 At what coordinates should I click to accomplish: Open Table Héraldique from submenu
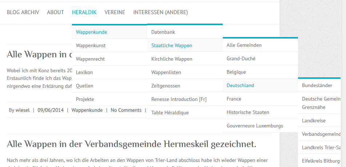[170, 113]
